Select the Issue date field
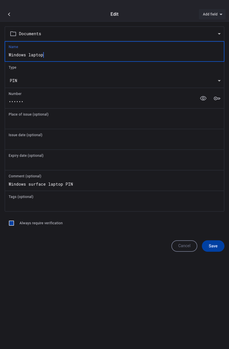This screenshot has height=349, width=229. click(114, 142)
